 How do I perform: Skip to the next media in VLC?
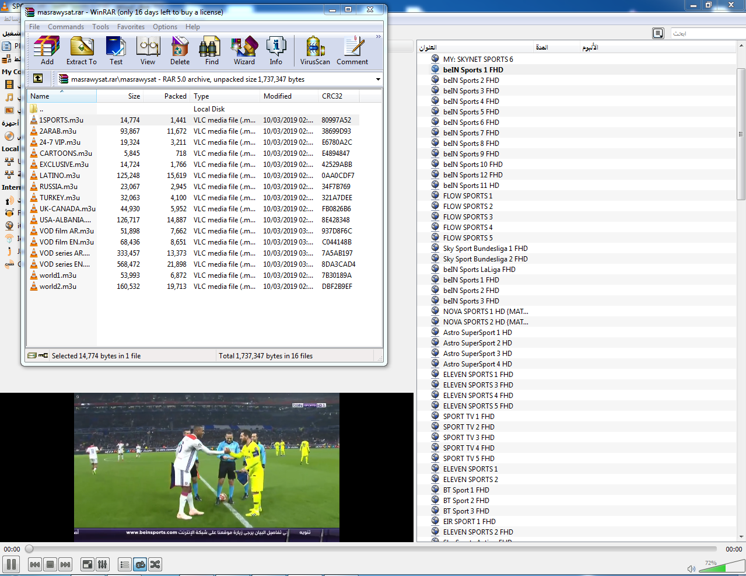tap(65, 564)
